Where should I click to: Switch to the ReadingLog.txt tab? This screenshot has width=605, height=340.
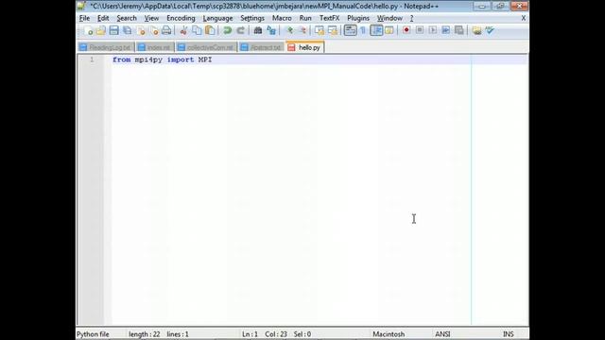tap(105, 47)
